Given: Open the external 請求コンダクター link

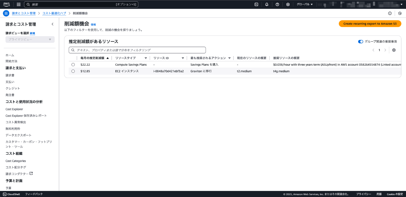Looking at the screenshot, I should coord(19,174).
